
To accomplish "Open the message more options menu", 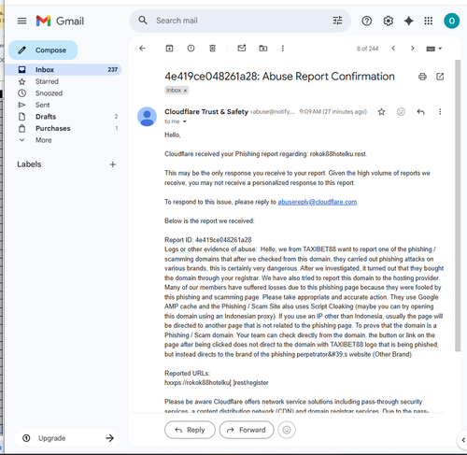I will (x=440, y=112).
